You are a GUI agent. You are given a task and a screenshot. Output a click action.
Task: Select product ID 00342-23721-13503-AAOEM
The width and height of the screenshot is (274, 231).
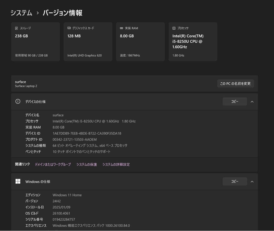(75, 139)
